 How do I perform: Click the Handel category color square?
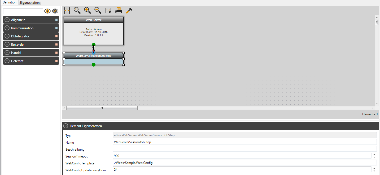point(56,53)
